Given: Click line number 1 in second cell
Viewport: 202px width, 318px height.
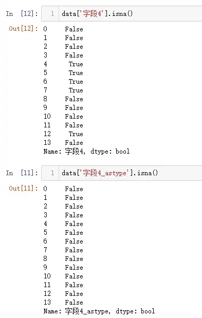Looking at the screenshot, I should [x=52, y=173].
